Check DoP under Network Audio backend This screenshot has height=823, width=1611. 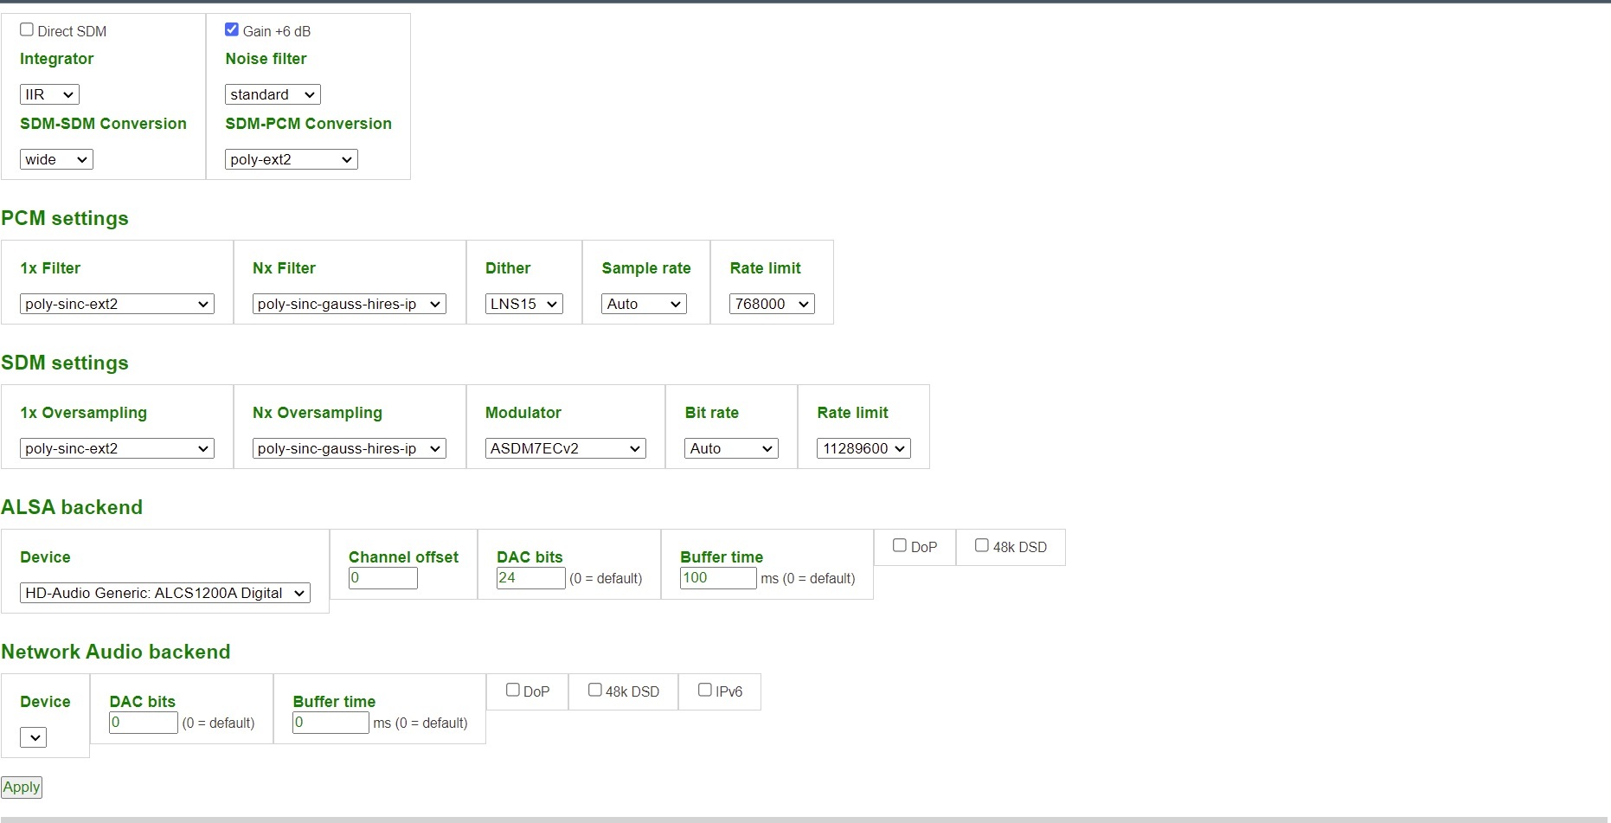point(513,690)
